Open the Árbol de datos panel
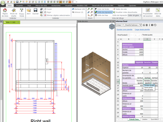 pos(158,12)
